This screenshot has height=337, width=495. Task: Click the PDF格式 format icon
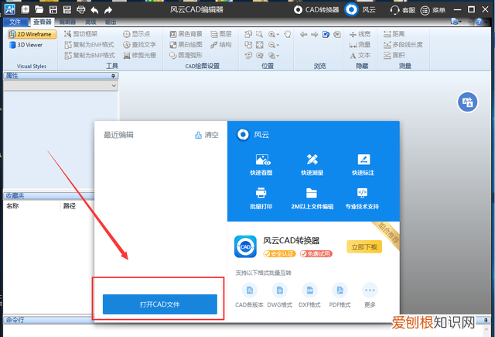340,291
